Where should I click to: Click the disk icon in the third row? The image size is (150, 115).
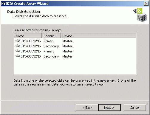pyautogui.click(x=18, y=51)
